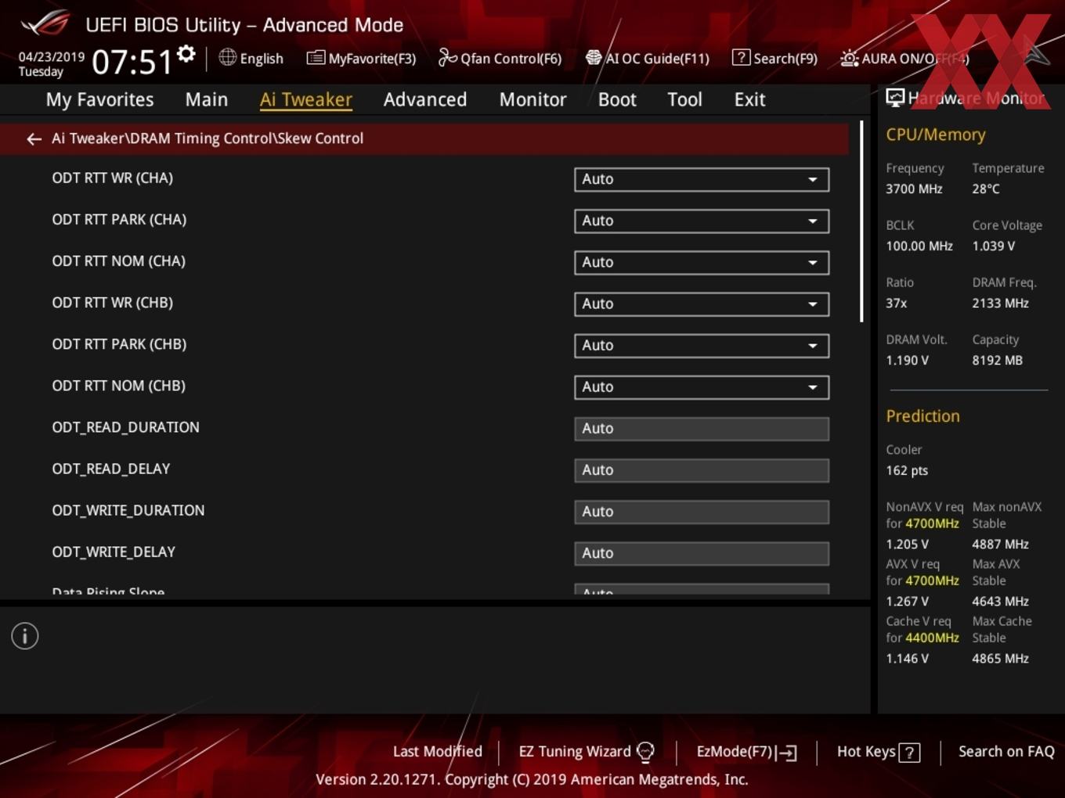Viewport: 1065px width, 798px height.
Task: Click the info icon in help area
Action: tap(25, 636)
